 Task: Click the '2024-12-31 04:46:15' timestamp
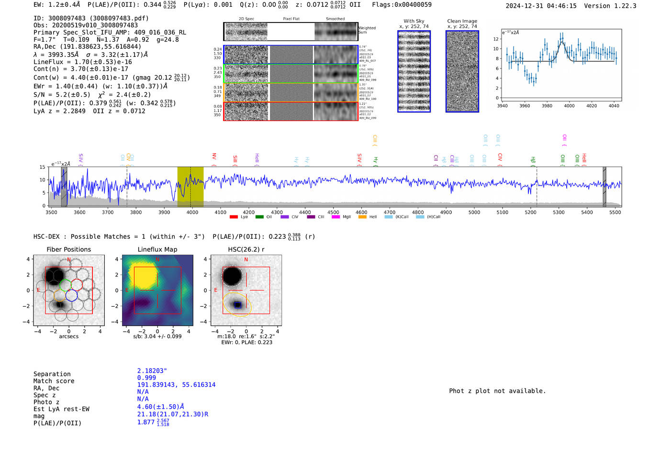541,6
